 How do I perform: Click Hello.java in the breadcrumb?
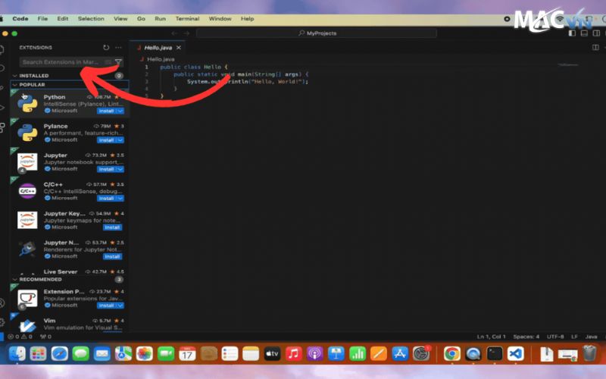(x=161, y=59)
